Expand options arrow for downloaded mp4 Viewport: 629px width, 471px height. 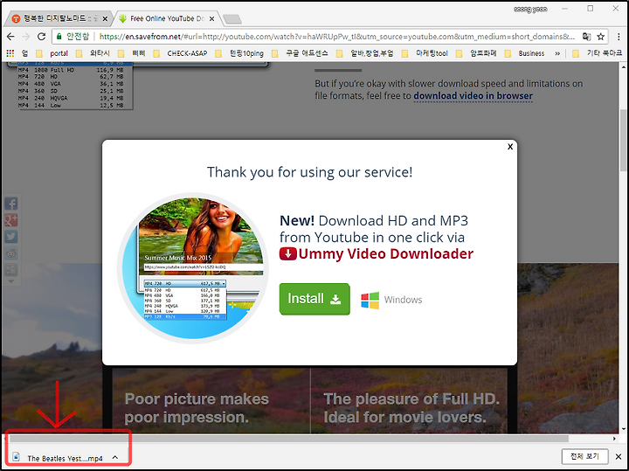tap(115, 457)
